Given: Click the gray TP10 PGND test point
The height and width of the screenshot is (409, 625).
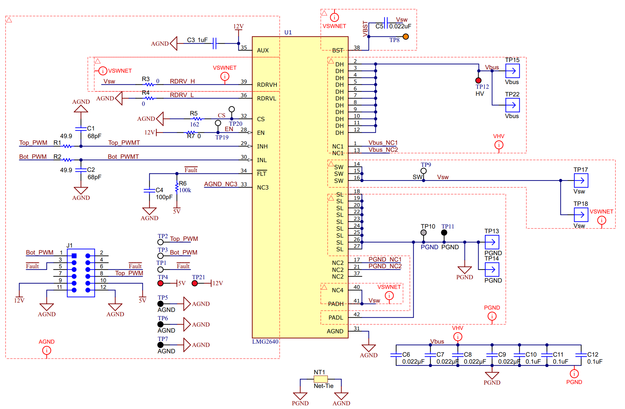Looking at the screenshot, I should tap(424, 233).
